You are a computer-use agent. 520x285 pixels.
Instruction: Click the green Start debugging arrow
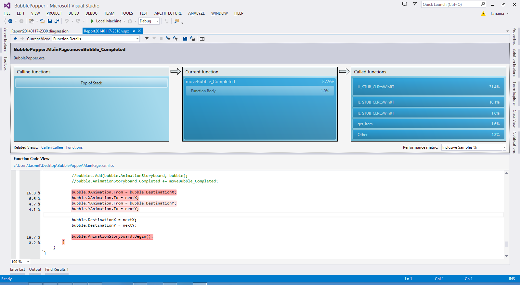(x=92, y=21)
